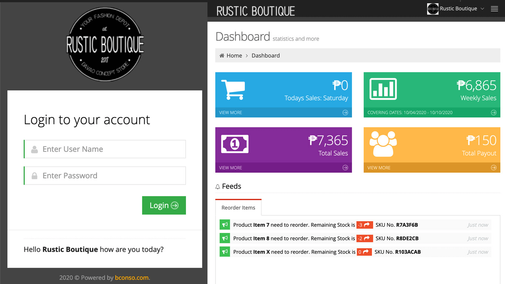Open the bconso.com footer link
Image resolution: width=505 pixels, height=284 pixels.
132,277
